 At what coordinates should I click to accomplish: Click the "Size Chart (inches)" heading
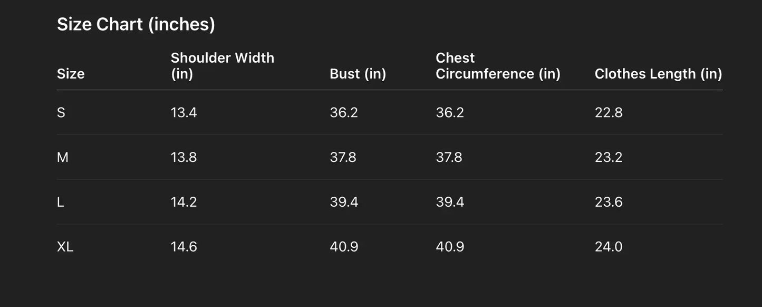click(x=136, y=24)
